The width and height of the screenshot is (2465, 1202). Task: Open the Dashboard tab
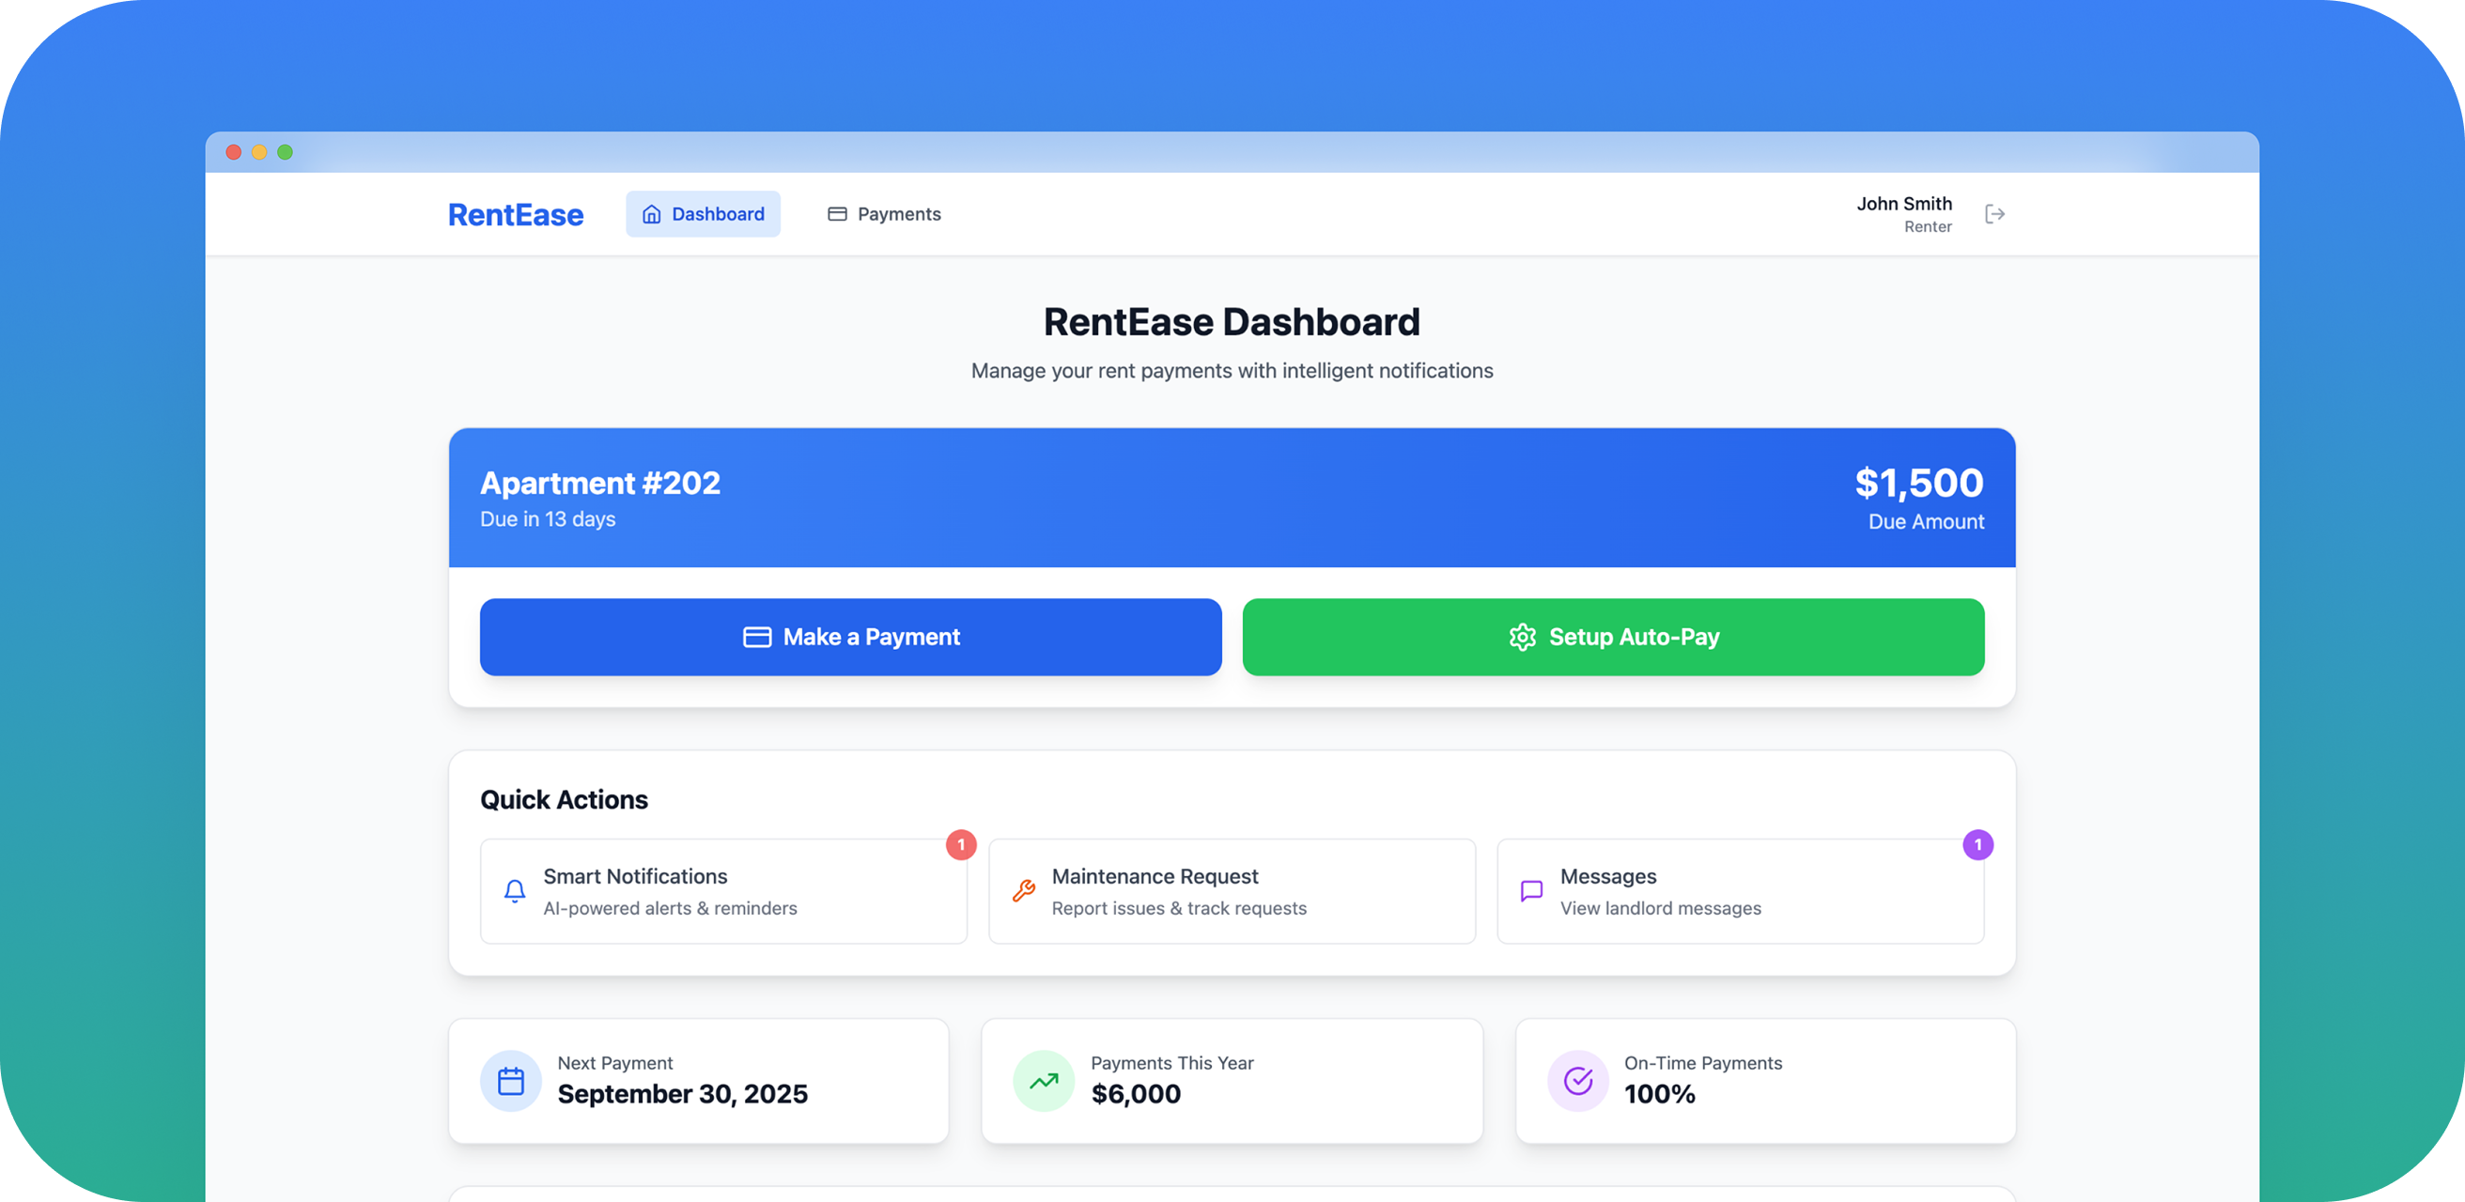704,214
